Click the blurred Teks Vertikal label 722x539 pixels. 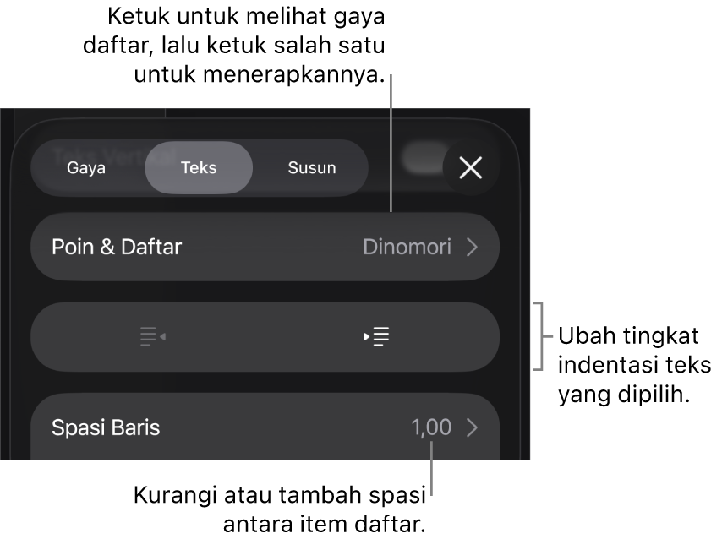113,155
